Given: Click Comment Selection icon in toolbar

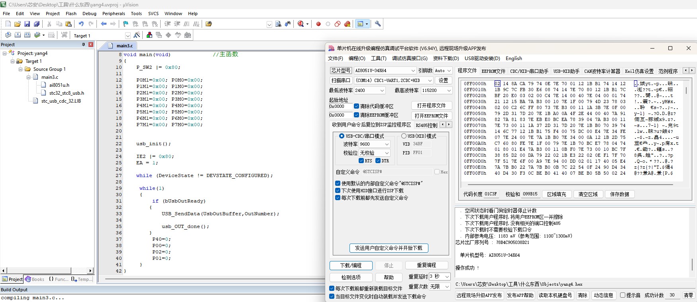Looking at the screenshot, I should coord(187,24).
